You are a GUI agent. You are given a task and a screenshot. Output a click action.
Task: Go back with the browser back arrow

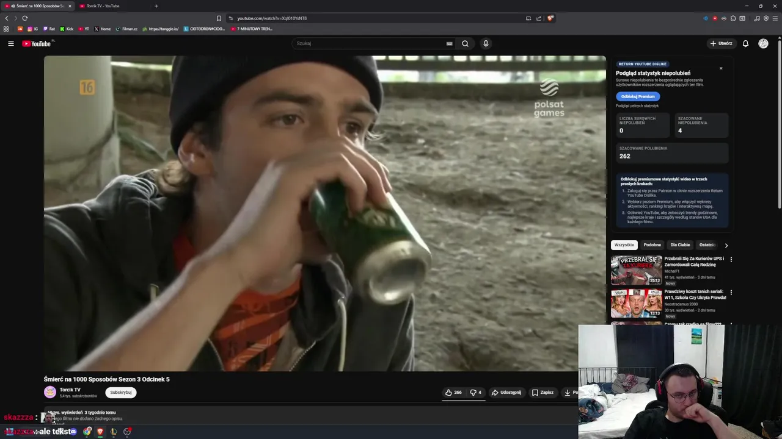pos(7,18)
